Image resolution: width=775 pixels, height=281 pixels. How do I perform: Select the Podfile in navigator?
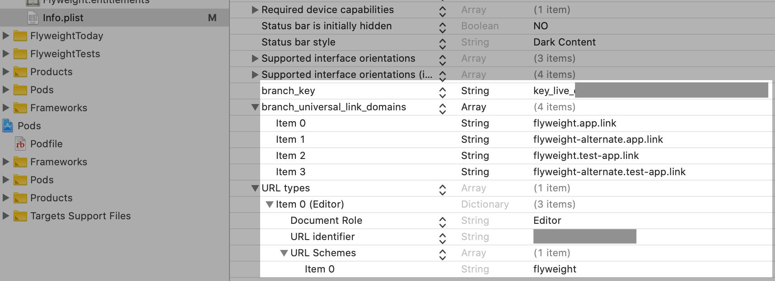point(47,144)
